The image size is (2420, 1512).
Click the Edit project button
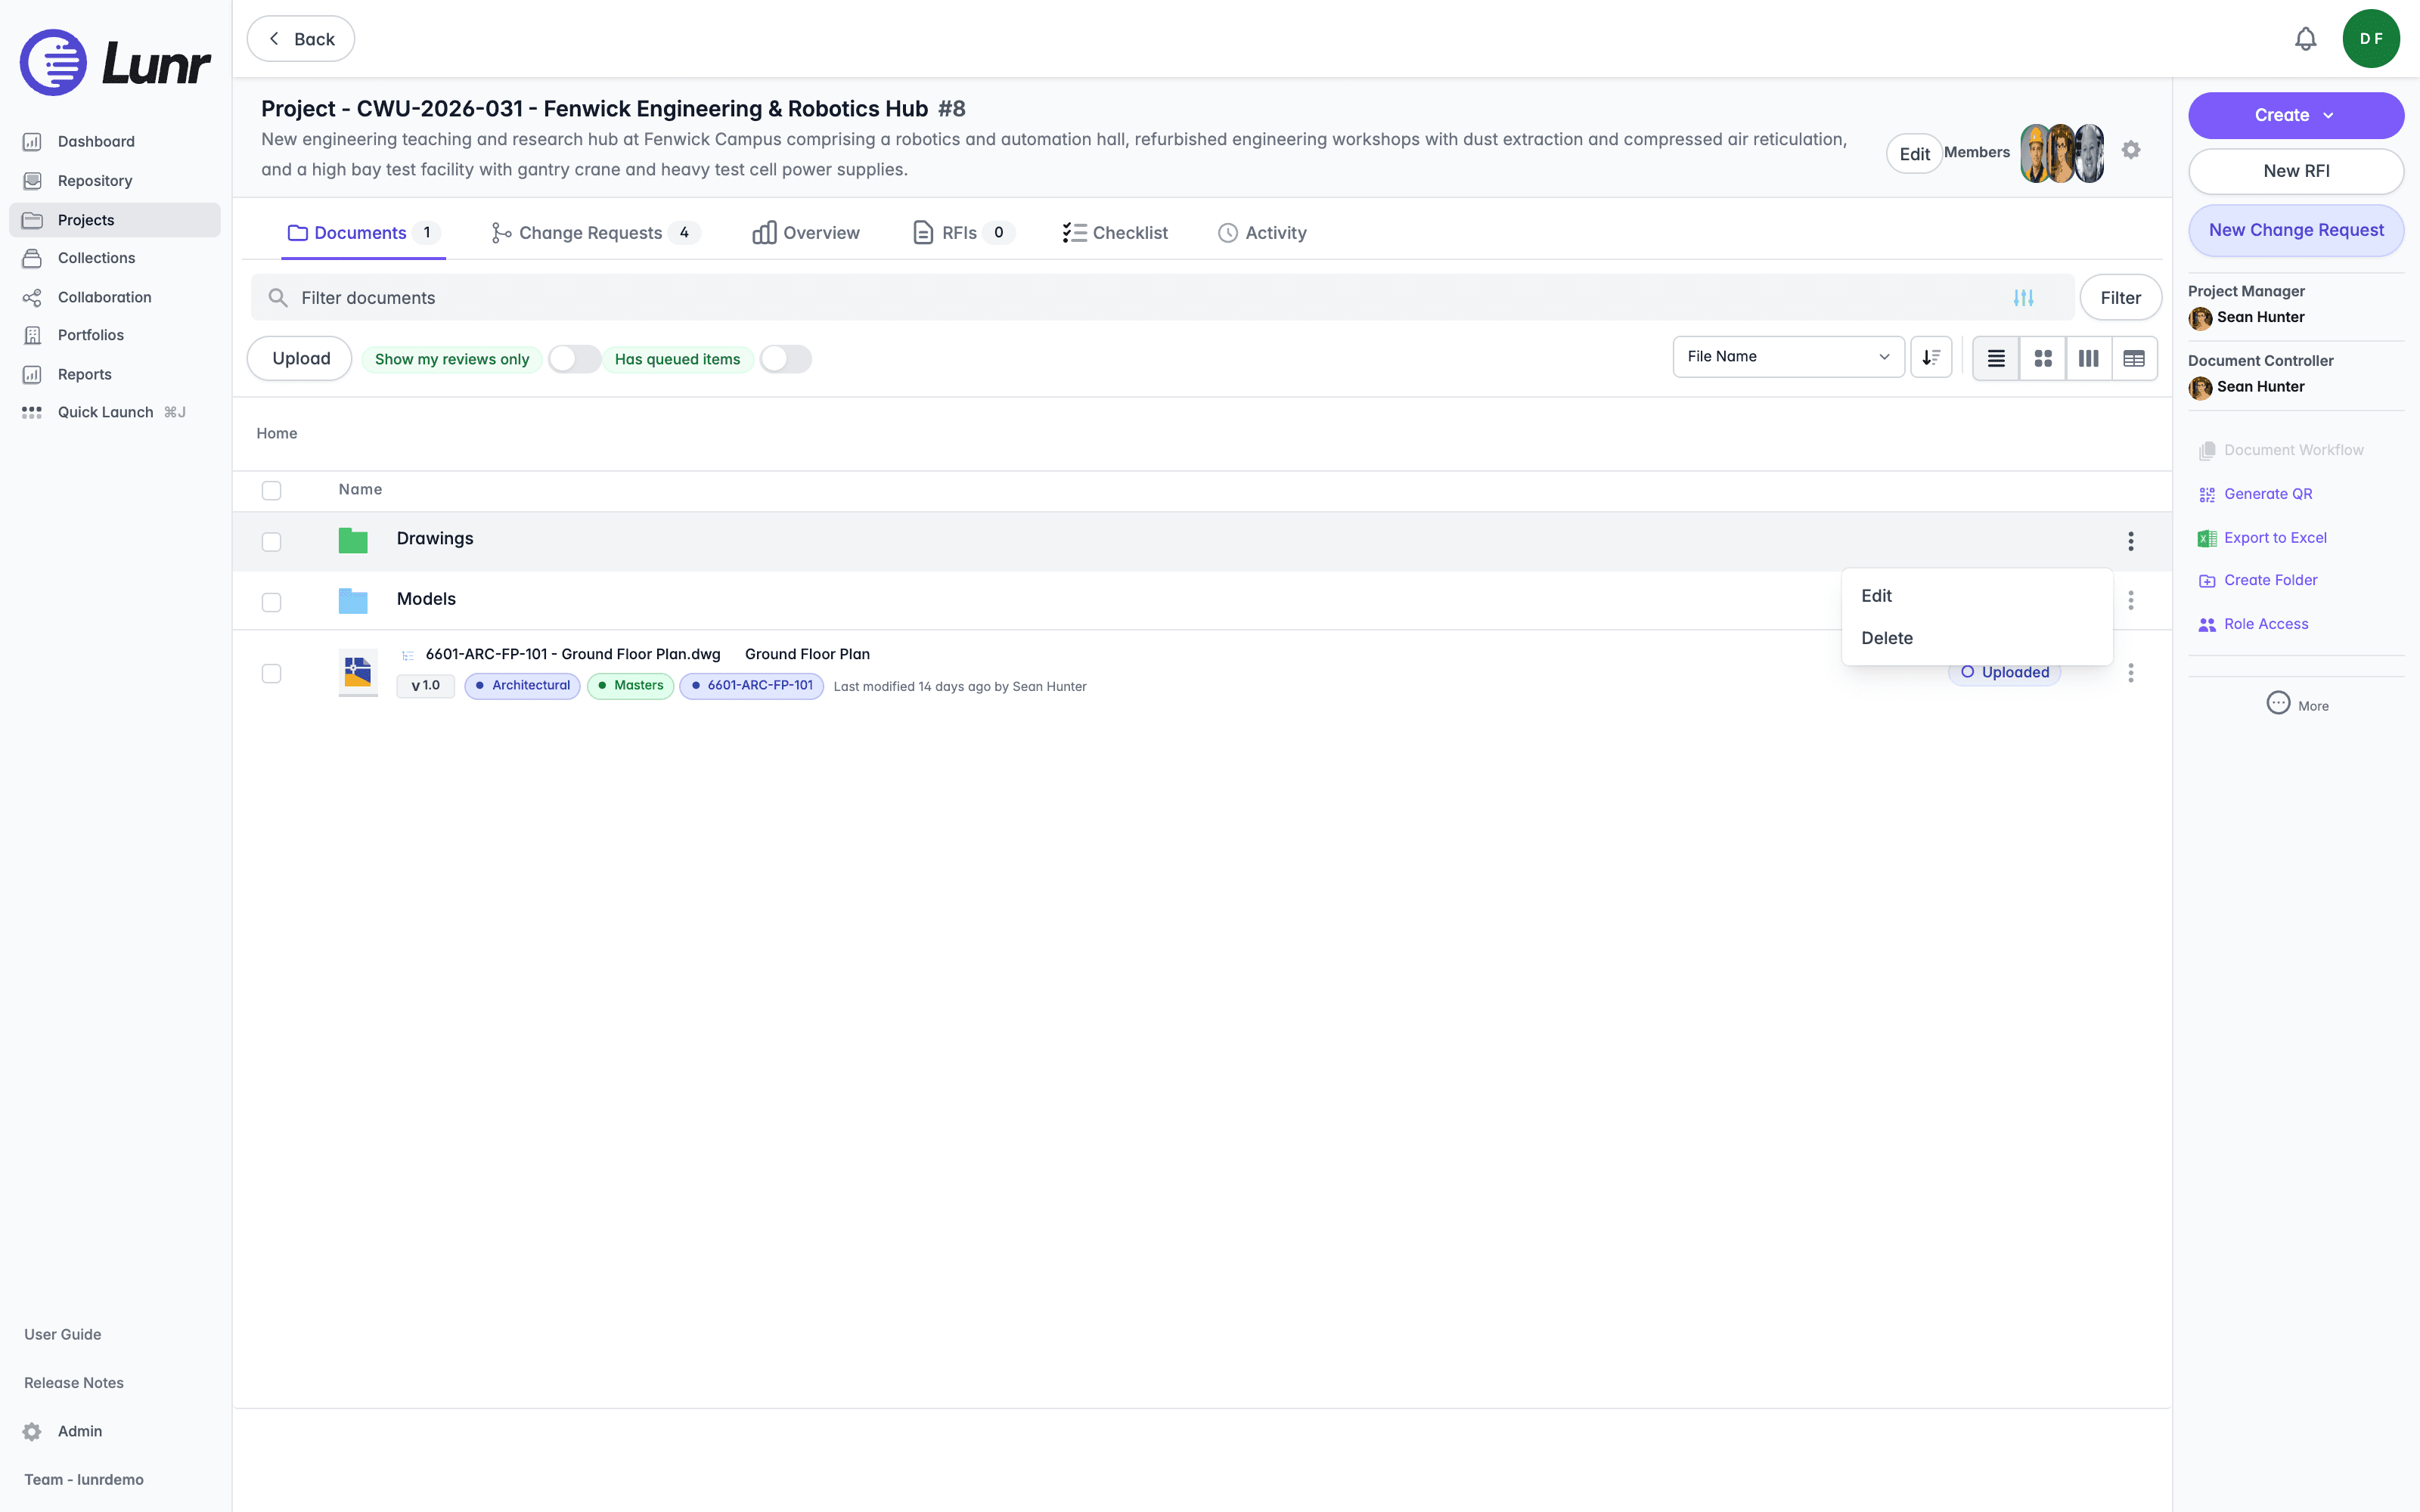(1914, 154)
